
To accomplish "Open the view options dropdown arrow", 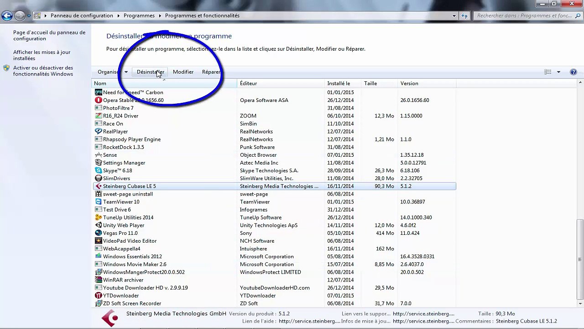I will point(558,72).
